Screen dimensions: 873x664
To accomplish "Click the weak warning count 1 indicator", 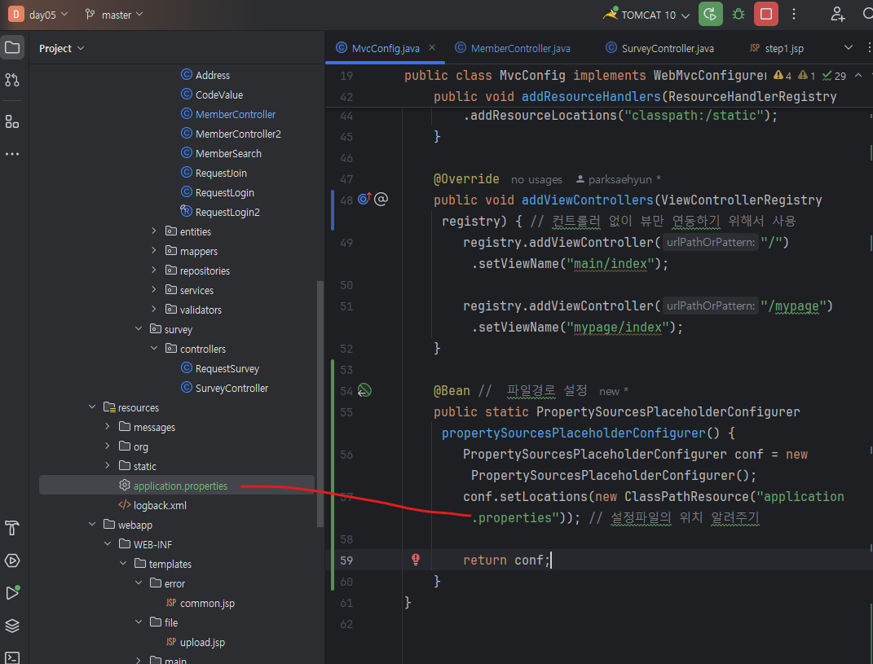I will click(807, 75).
